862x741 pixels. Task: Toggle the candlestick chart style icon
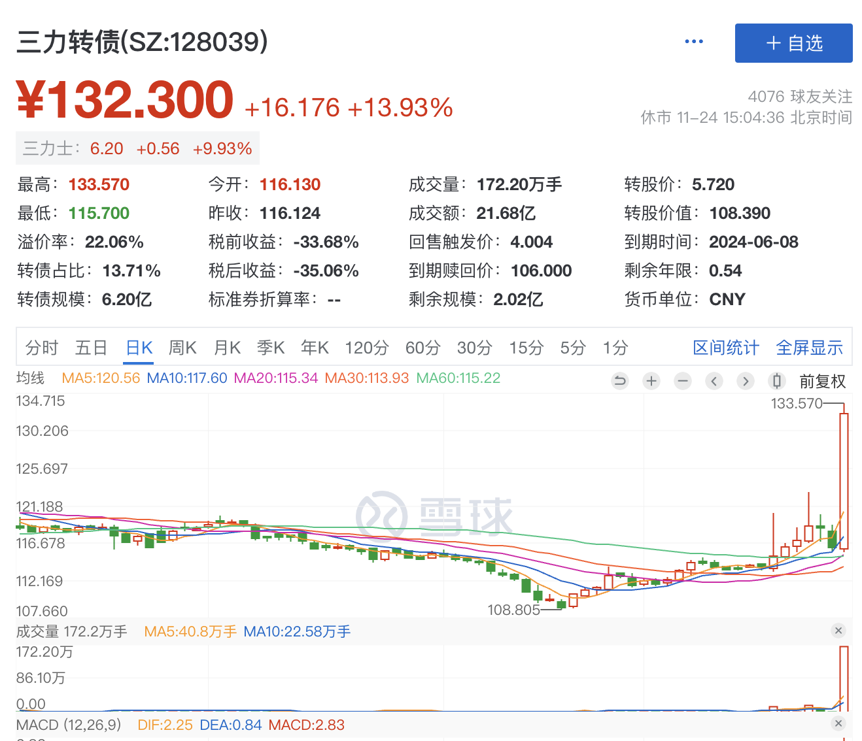(776, 381)
